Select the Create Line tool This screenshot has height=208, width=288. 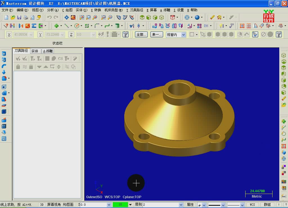(x=67, y=26)
